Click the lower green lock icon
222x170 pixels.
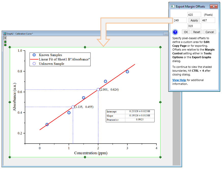pos(5,45)
